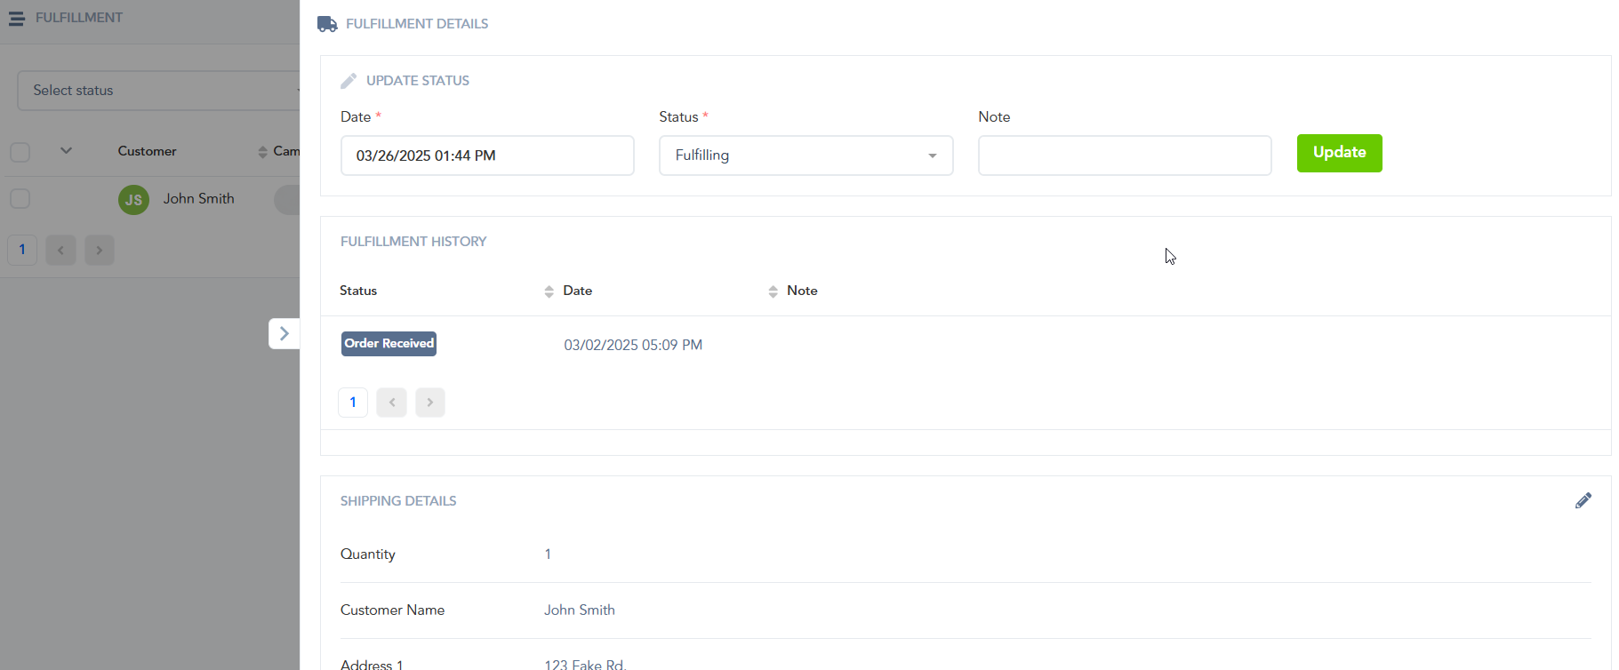Screen dimensions: 1619x670
Task: Go to page 1 in fulfillment history
Action: tap(353, 403)
